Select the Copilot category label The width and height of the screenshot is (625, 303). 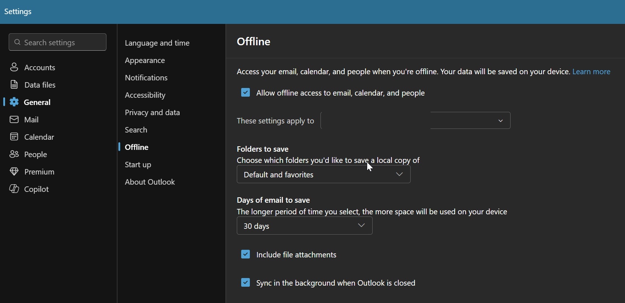37,189
